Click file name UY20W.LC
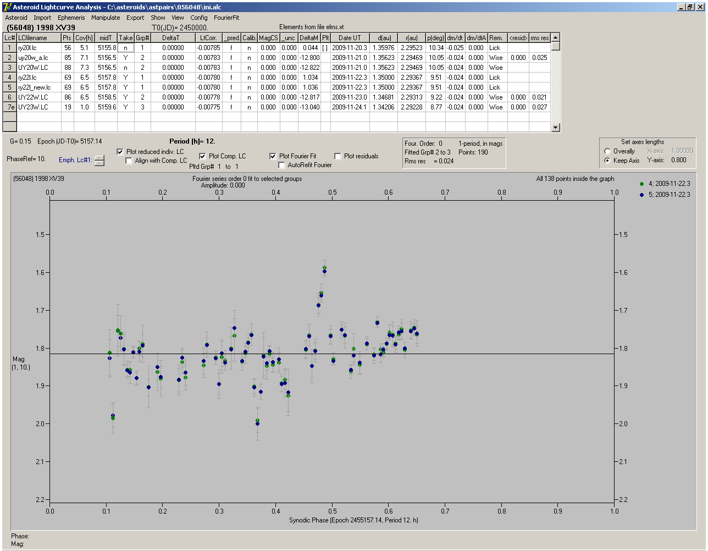The image size is (708, 551). [x=38, y=68]
